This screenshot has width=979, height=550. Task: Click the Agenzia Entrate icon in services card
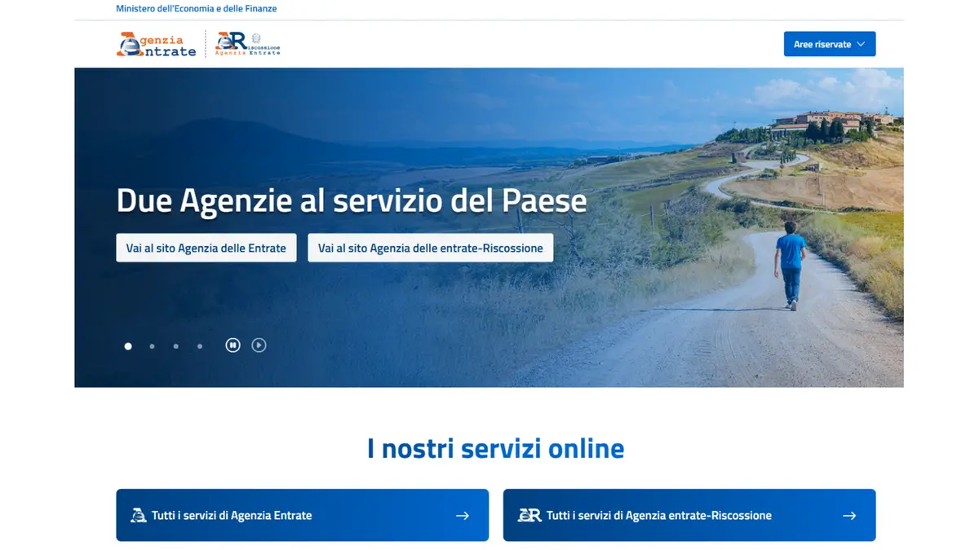pyautogui.click(x=139, y=515)
